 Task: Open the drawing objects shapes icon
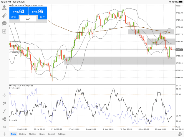[4, 119]
